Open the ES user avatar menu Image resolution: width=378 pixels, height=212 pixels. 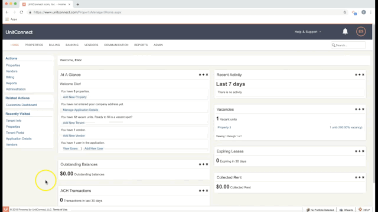click(361, 31)
